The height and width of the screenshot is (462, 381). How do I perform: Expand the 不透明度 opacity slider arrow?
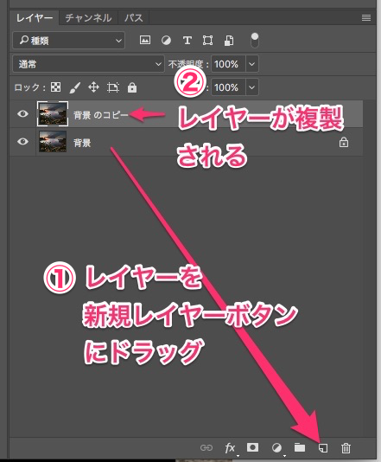point(252,64)
